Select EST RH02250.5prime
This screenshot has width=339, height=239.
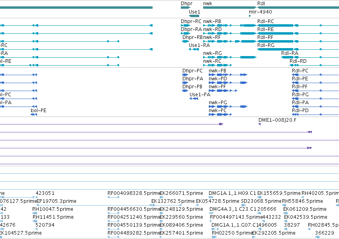click(214, 237)
